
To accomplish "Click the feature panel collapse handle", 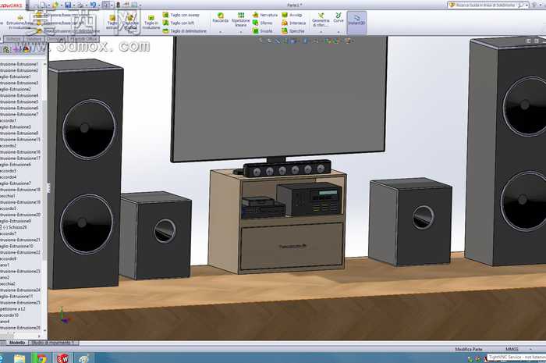I will [48, 188].
